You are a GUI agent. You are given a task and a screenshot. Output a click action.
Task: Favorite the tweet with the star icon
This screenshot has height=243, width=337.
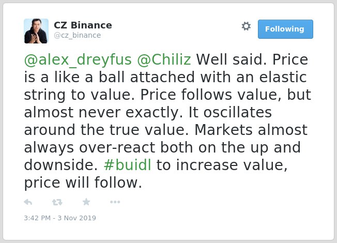pyautogui.click(x=86, y=202)
